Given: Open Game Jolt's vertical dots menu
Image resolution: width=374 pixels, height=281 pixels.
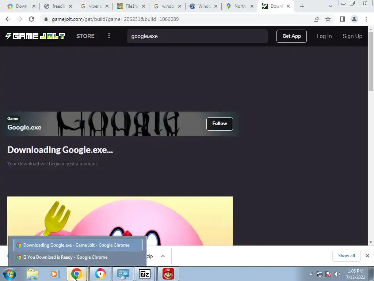Looking at the screenshot, I should click(109, 36).
